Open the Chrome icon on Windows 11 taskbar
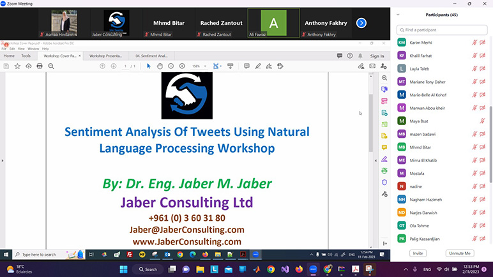The width and height of the screenshot is (493, 277). coord(271,269)
